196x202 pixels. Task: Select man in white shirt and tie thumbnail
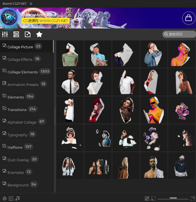(x=70, y=82)
